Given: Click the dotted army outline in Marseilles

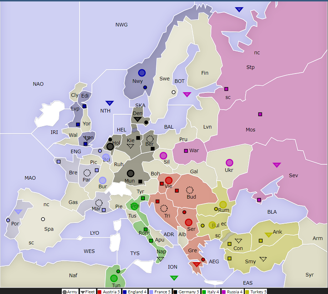Looking at the screenshot, I should coord(99,203).
